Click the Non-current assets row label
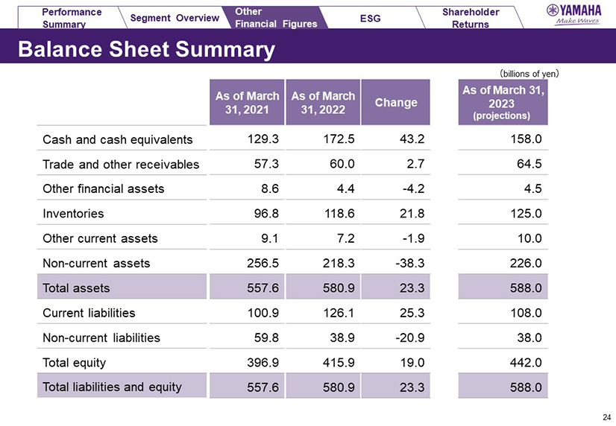The height and width of the screenshot is (426, 616). (x=97, y=262)
